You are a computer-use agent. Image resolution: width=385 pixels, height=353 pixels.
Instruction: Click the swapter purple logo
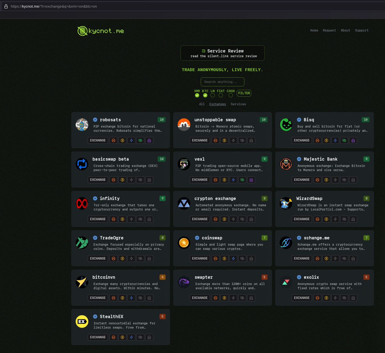pyautogui.click(x=184, y=282)
